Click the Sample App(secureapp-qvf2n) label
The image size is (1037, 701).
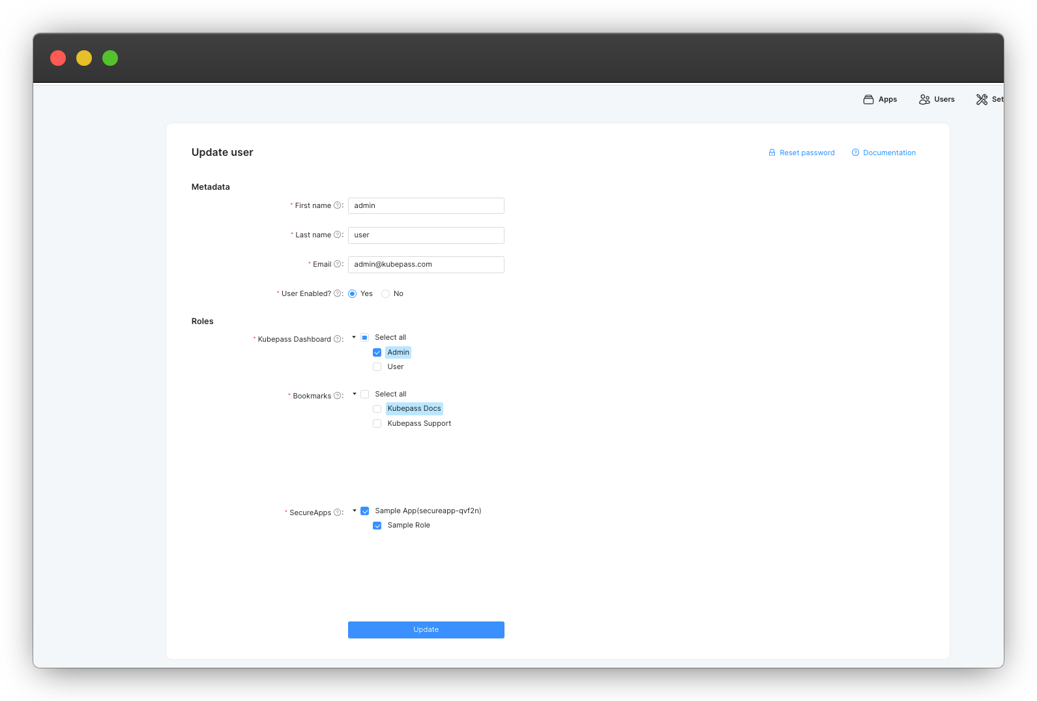428,511
